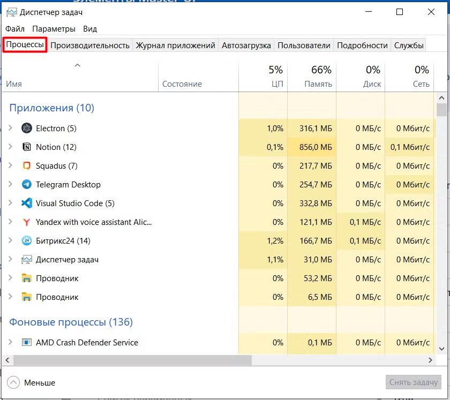Click the AMD Crash Defender Service icon
The height and width of the screenshot is (400, 450).
click(27, 342)
